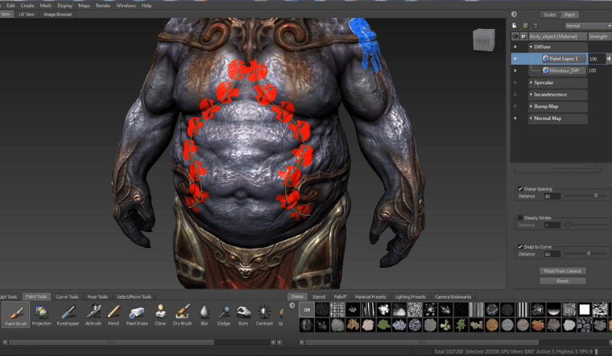This screenshot has width=612, height=356.
Task: Expand the Incandescence channel group
Action: point(531,94)
